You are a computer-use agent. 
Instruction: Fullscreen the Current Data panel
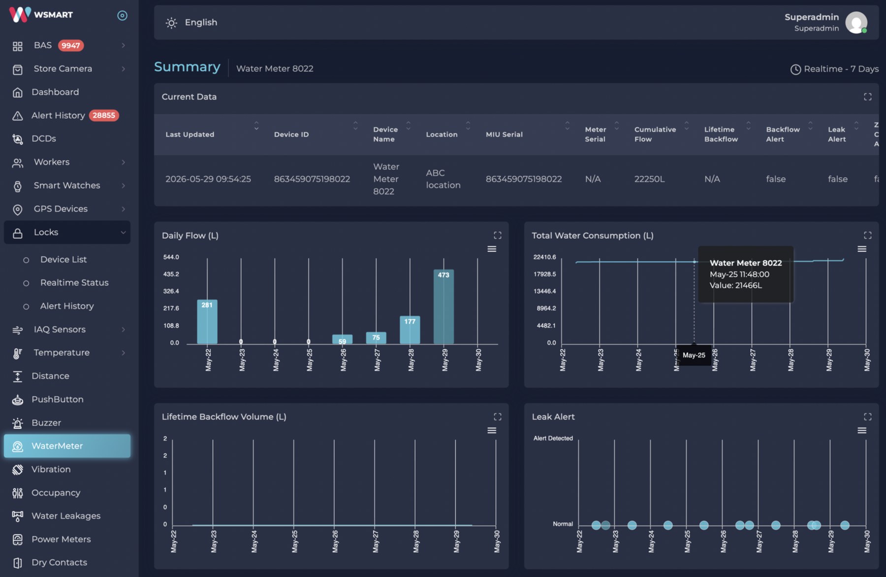pos(868,97)
